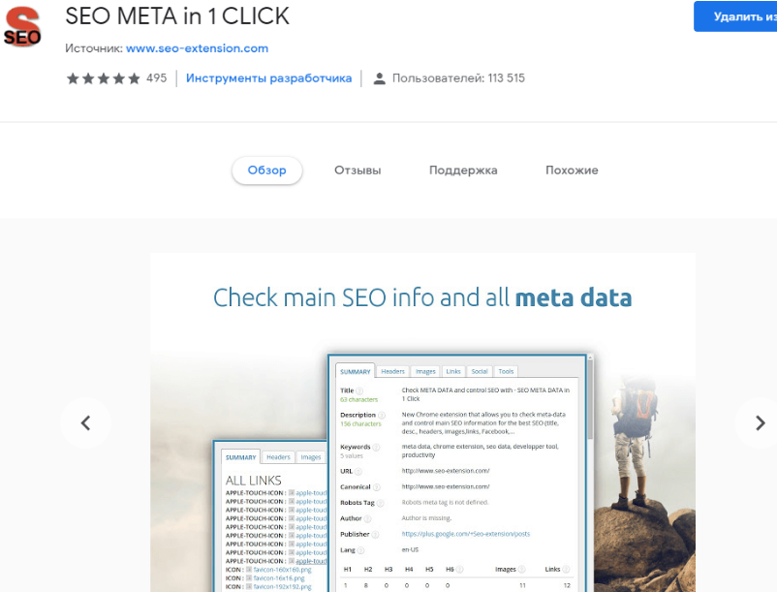Screen dimensions: 777x592
Task: Click the users person icon
Action: click(379, 78)
